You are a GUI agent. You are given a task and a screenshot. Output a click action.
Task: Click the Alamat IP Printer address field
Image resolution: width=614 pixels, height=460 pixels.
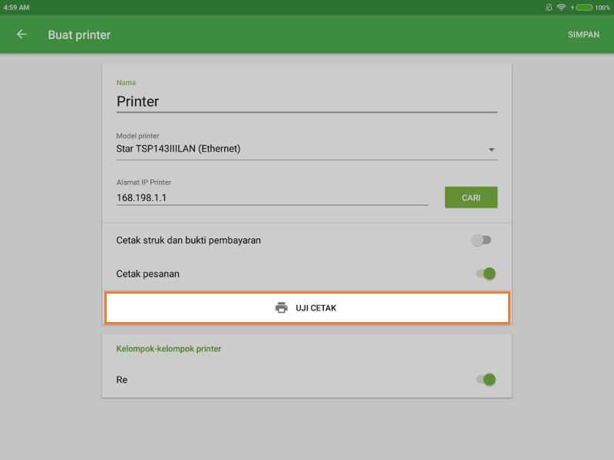[x=272, y=198]
